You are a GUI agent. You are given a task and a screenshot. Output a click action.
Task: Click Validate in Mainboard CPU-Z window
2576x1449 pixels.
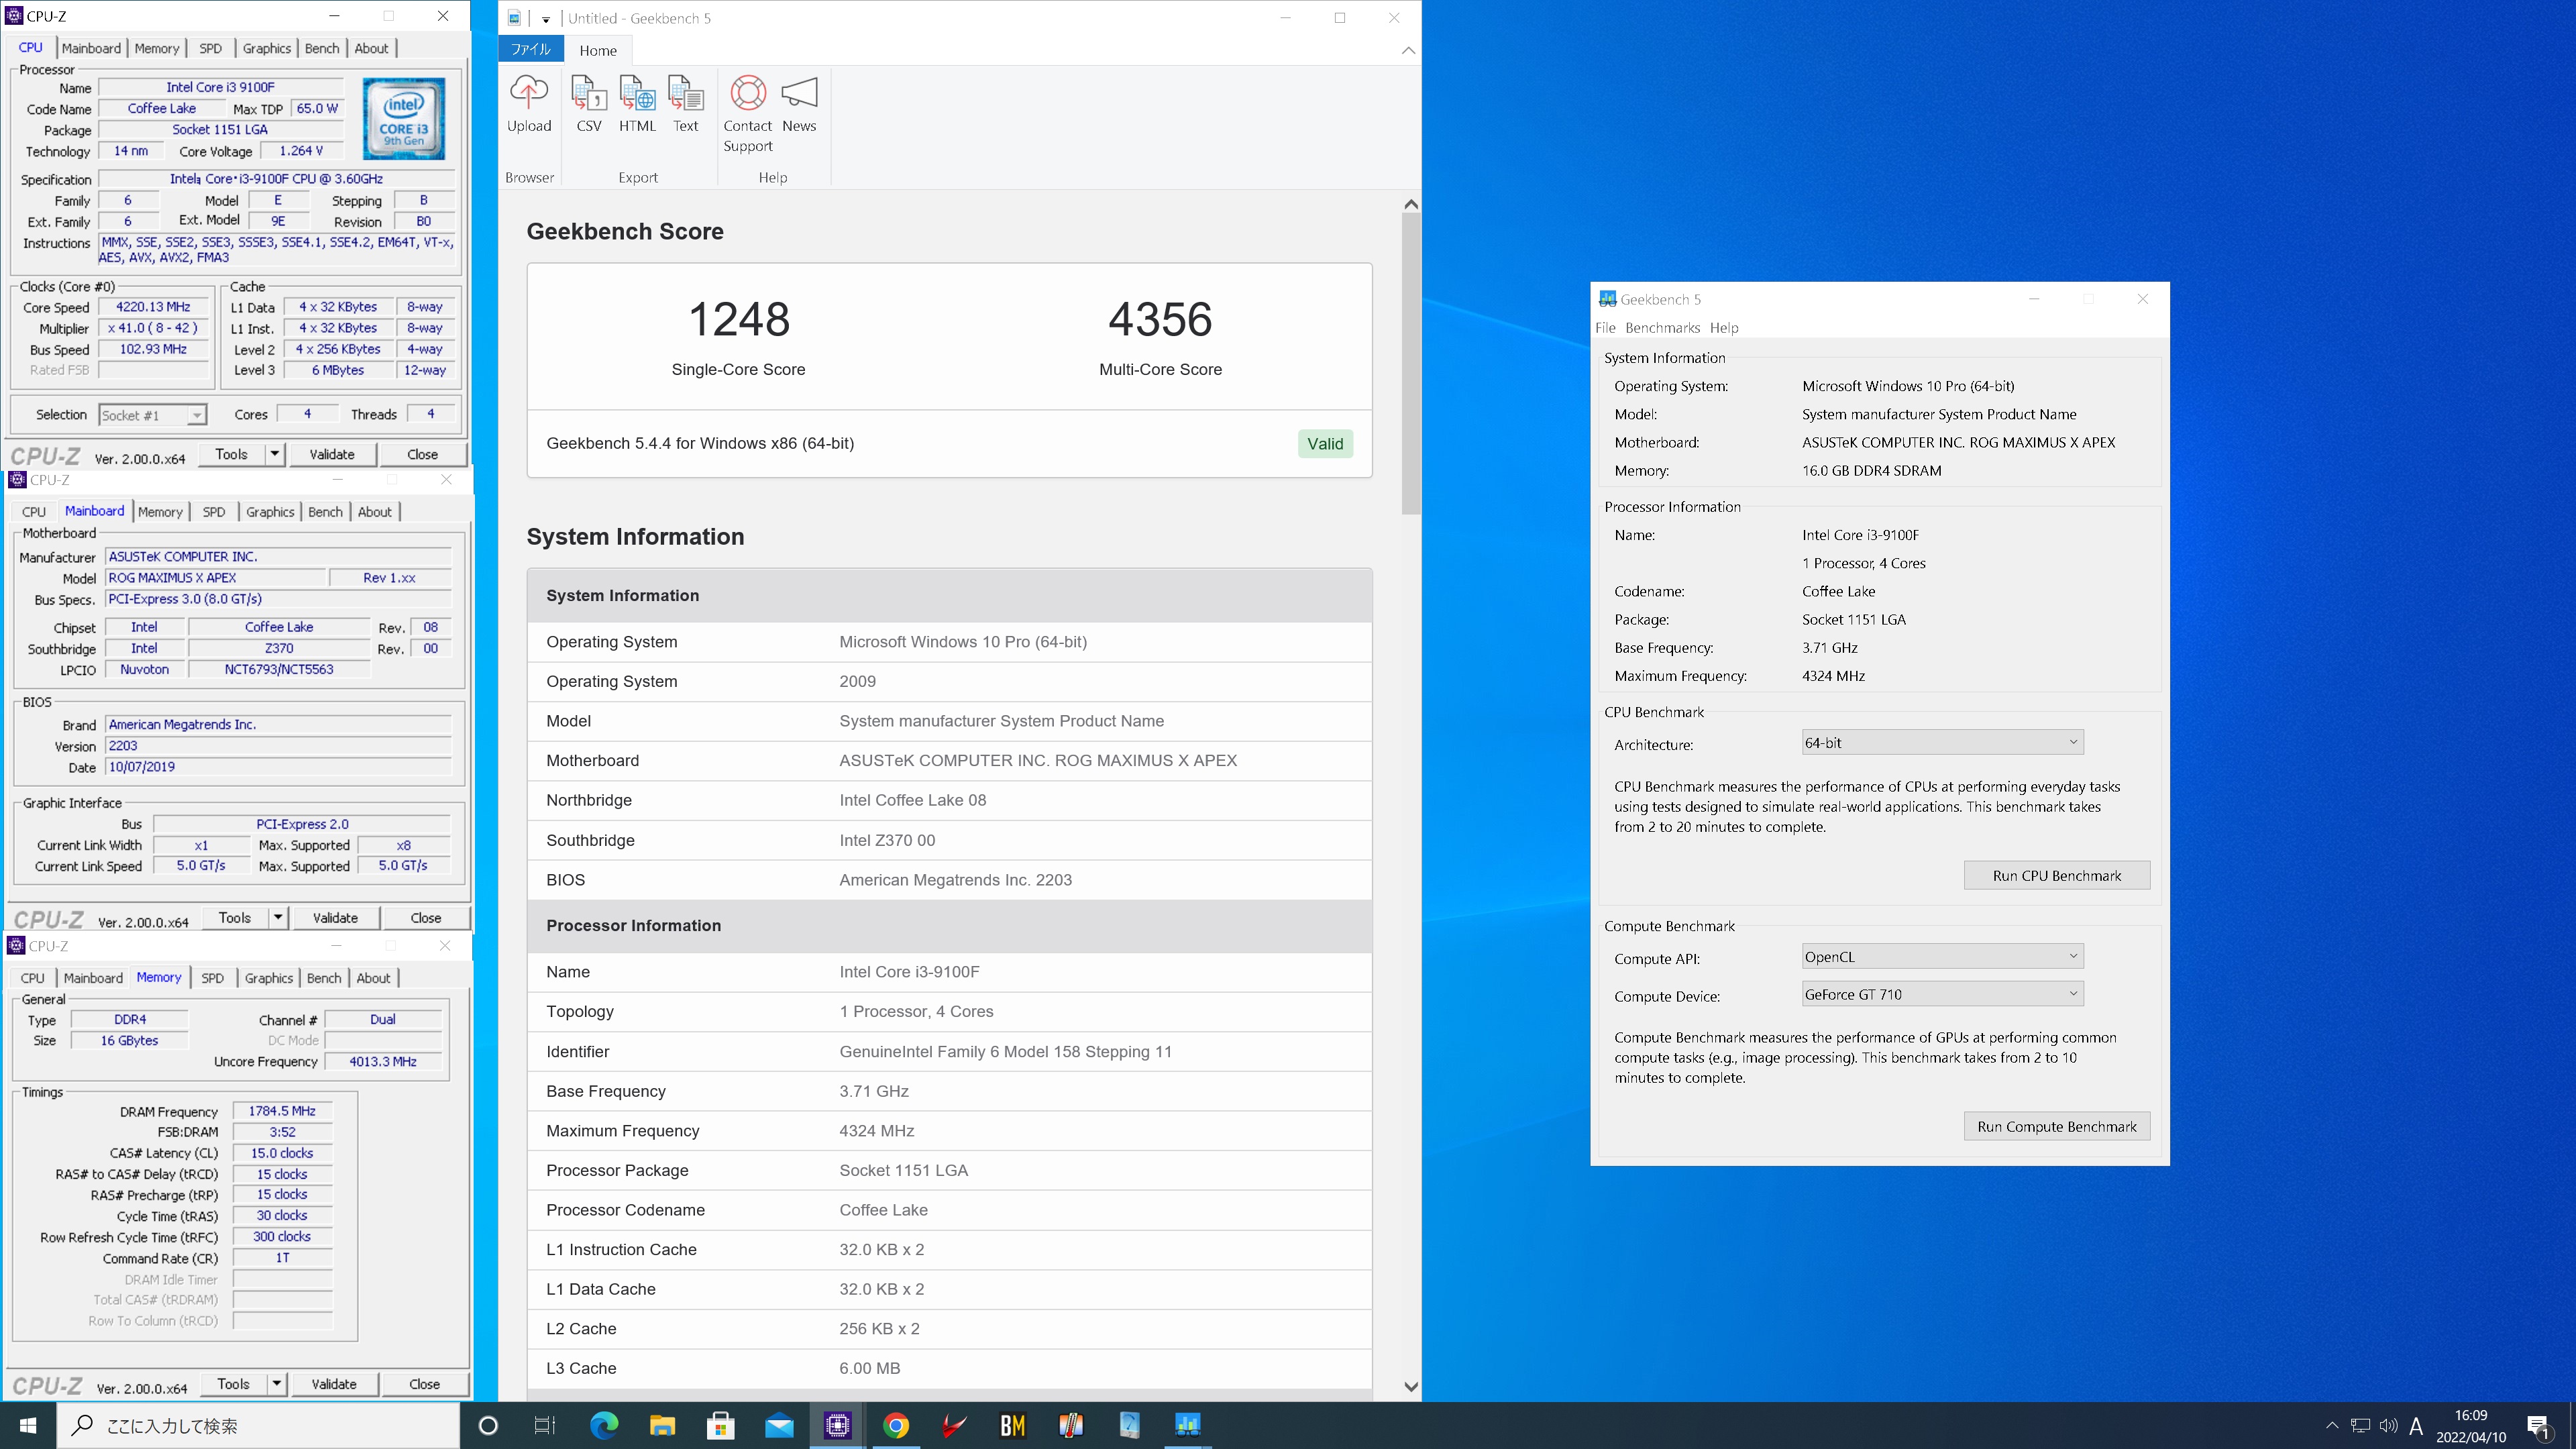(x=335, y=917)
